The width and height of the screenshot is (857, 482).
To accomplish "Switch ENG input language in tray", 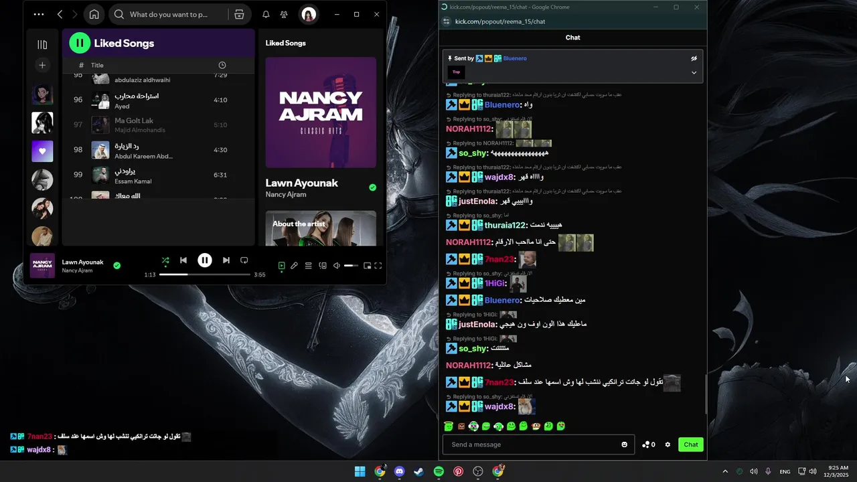I will pyautogui.click(x=785, y=471).
